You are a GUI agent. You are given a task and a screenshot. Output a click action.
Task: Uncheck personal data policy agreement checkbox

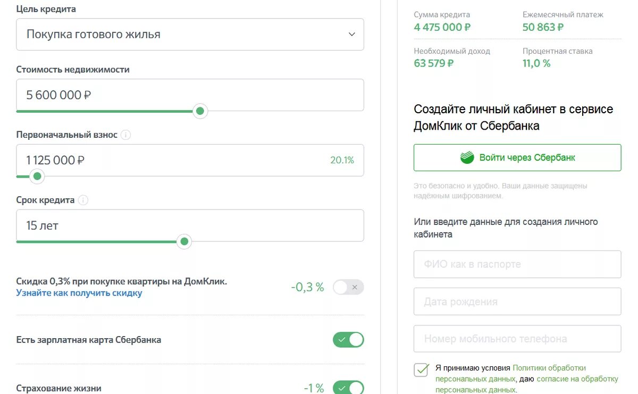(x=421, y=370)
